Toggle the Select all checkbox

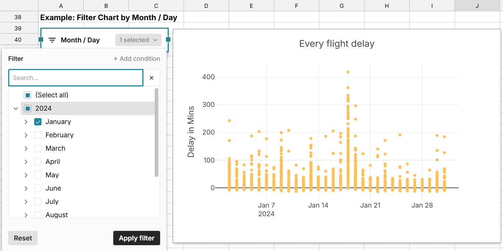[27, 95]
